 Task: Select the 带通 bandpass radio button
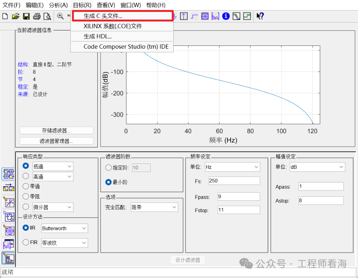(26, 186)
